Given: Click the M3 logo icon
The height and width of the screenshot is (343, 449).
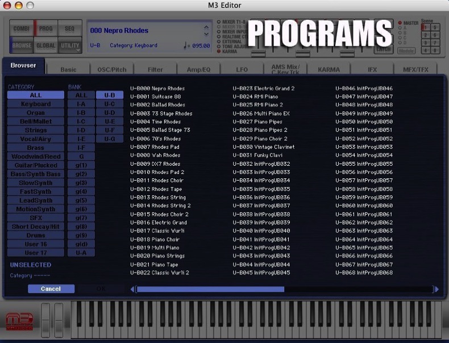Looking at the screenshot, I should point(19,321).
